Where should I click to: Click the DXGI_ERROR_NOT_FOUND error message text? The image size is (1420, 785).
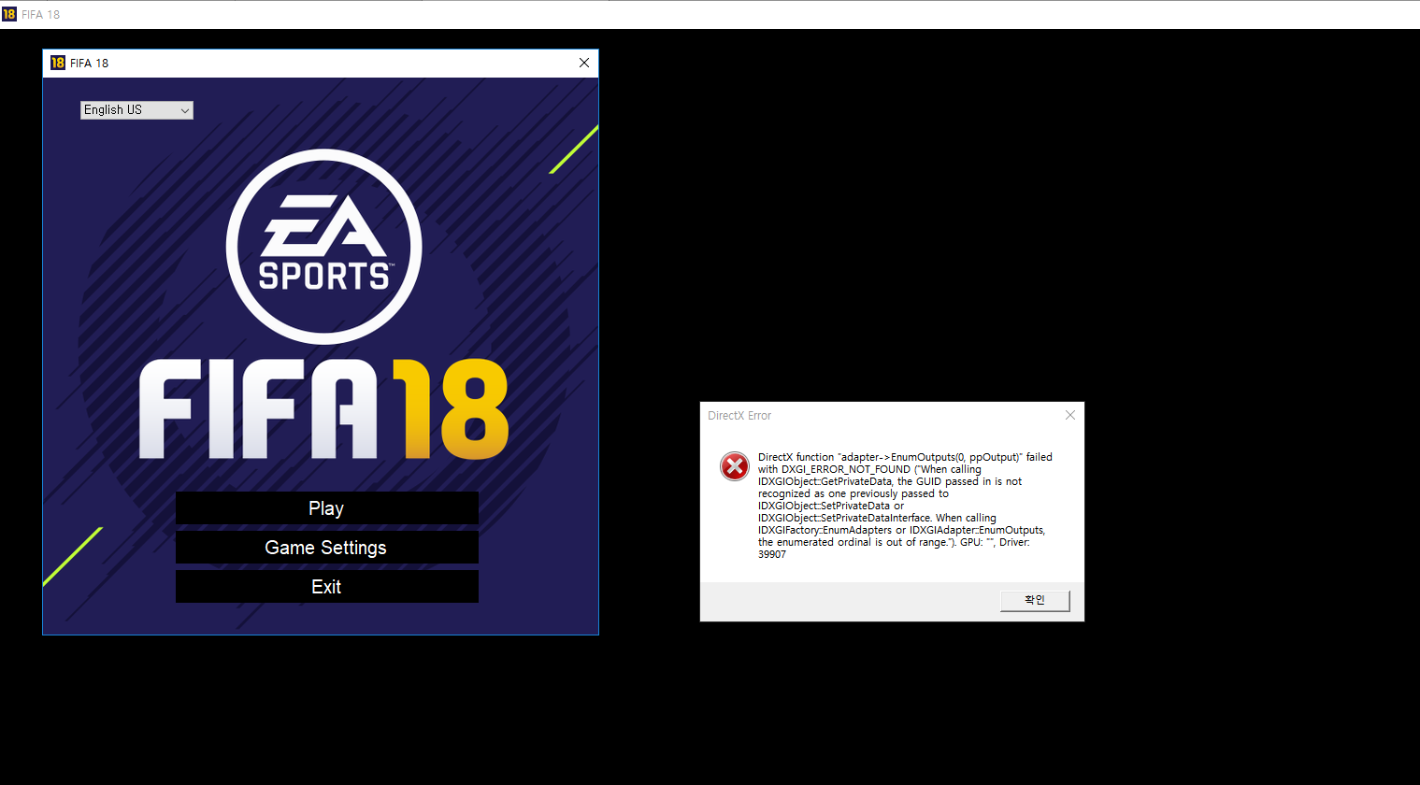[x=905, y=506]
